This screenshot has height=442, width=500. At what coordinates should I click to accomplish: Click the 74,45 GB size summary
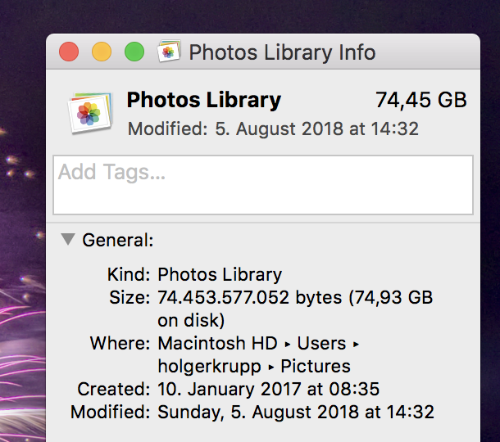(421, 101)
